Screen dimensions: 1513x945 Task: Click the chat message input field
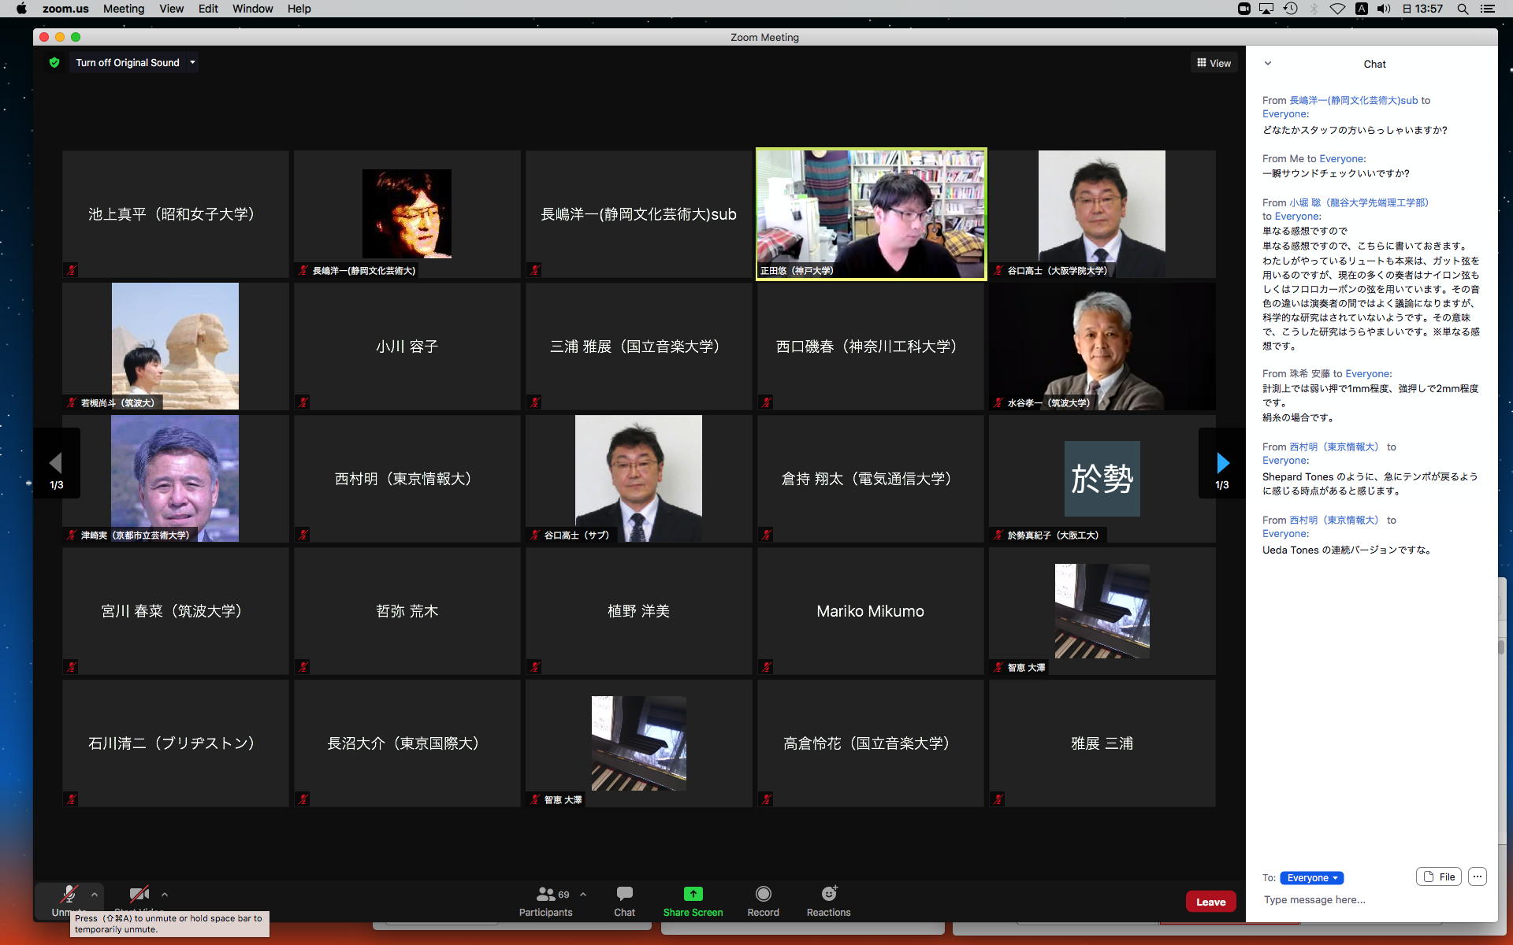(1371, 899)
